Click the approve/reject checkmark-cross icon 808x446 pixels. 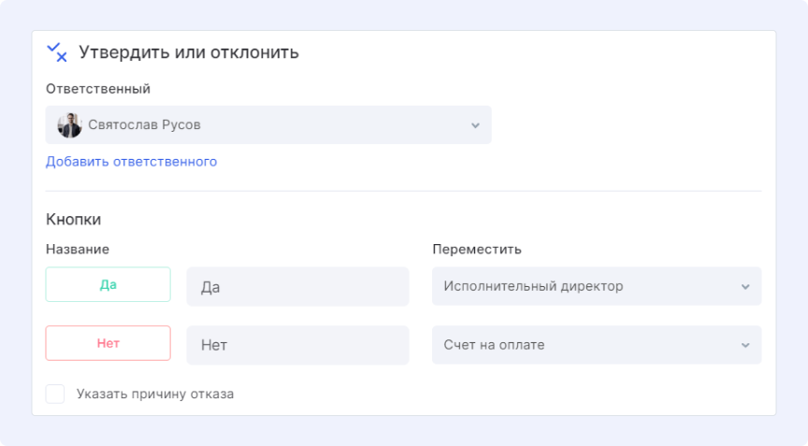pos(57,52)
